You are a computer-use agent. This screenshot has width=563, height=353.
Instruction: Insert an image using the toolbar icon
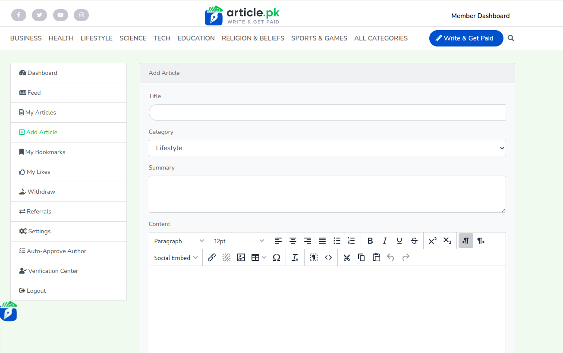tap(241, 257)
